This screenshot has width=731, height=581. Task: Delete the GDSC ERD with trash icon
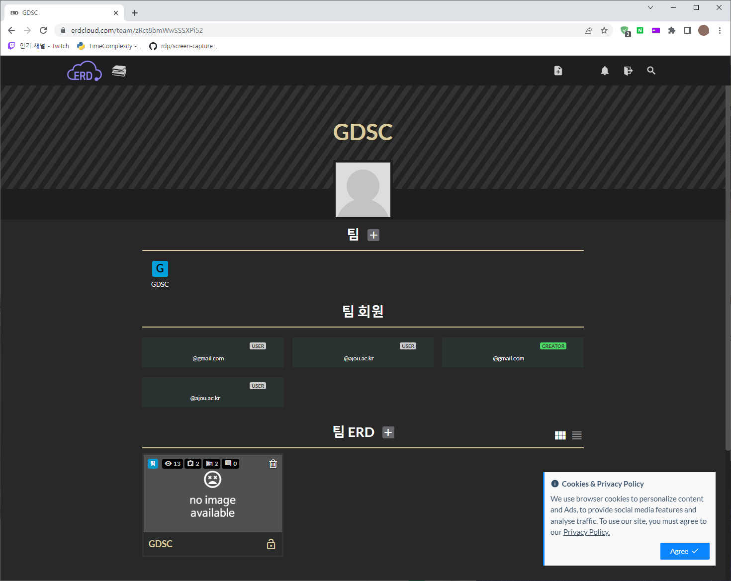[273, 464]
